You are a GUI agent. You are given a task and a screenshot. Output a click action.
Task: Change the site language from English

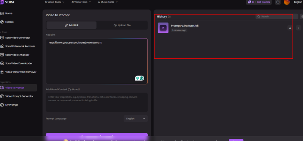[298, 2]
